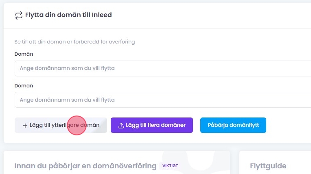Click the transfer arrows icon beside the heading
The width and height of the screenshot is (311, 174).
pyautogui.click(x=18, y=15)
